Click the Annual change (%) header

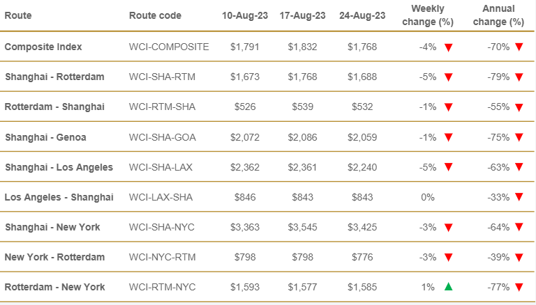498,15
